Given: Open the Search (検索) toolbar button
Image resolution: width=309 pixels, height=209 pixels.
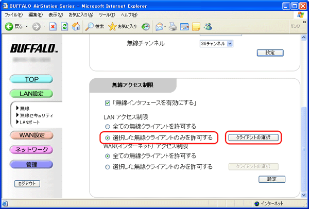Looking at the screenshot, I should coord(95,26).
